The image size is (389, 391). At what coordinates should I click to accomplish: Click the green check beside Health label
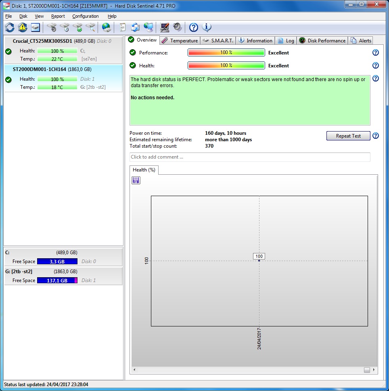click(x=133, y=65)
